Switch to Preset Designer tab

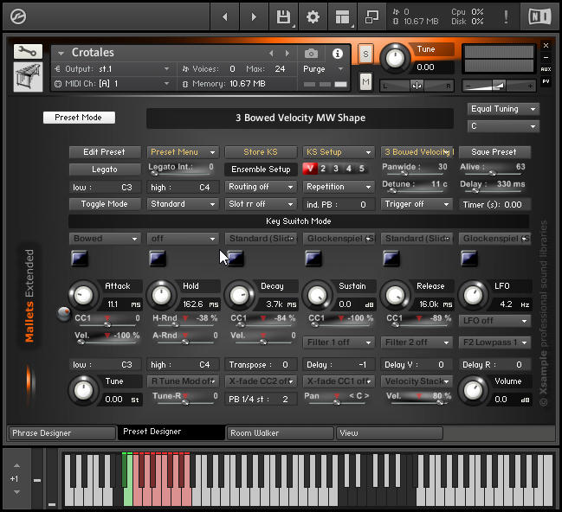171,432
